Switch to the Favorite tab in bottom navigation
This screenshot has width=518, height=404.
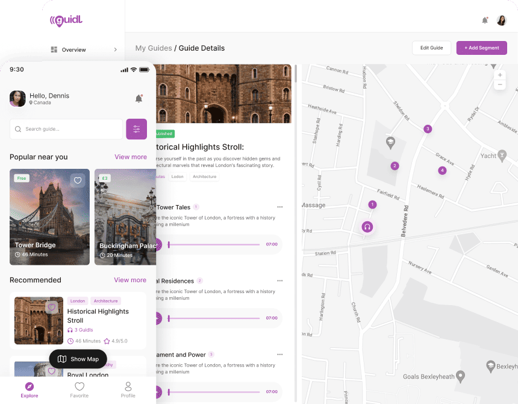[80, 390]
